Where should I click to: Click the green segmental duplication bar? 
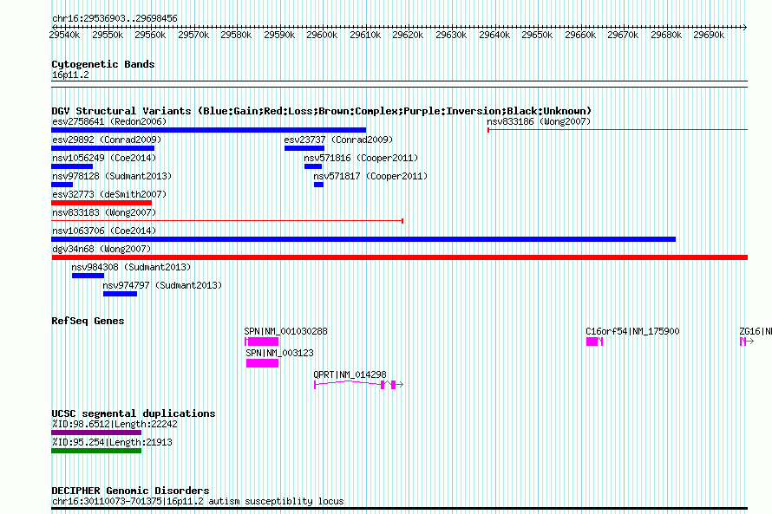pos(96,451)
